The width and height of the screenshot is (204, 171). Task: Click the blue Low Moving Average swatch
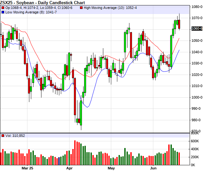click(3, 12)
